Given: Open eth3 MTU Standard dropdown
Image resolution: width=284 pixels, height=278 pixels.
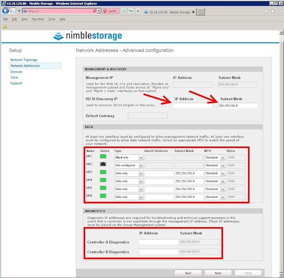Looking at the screenshot, I should pyautogui.click(x=215, y=174).
